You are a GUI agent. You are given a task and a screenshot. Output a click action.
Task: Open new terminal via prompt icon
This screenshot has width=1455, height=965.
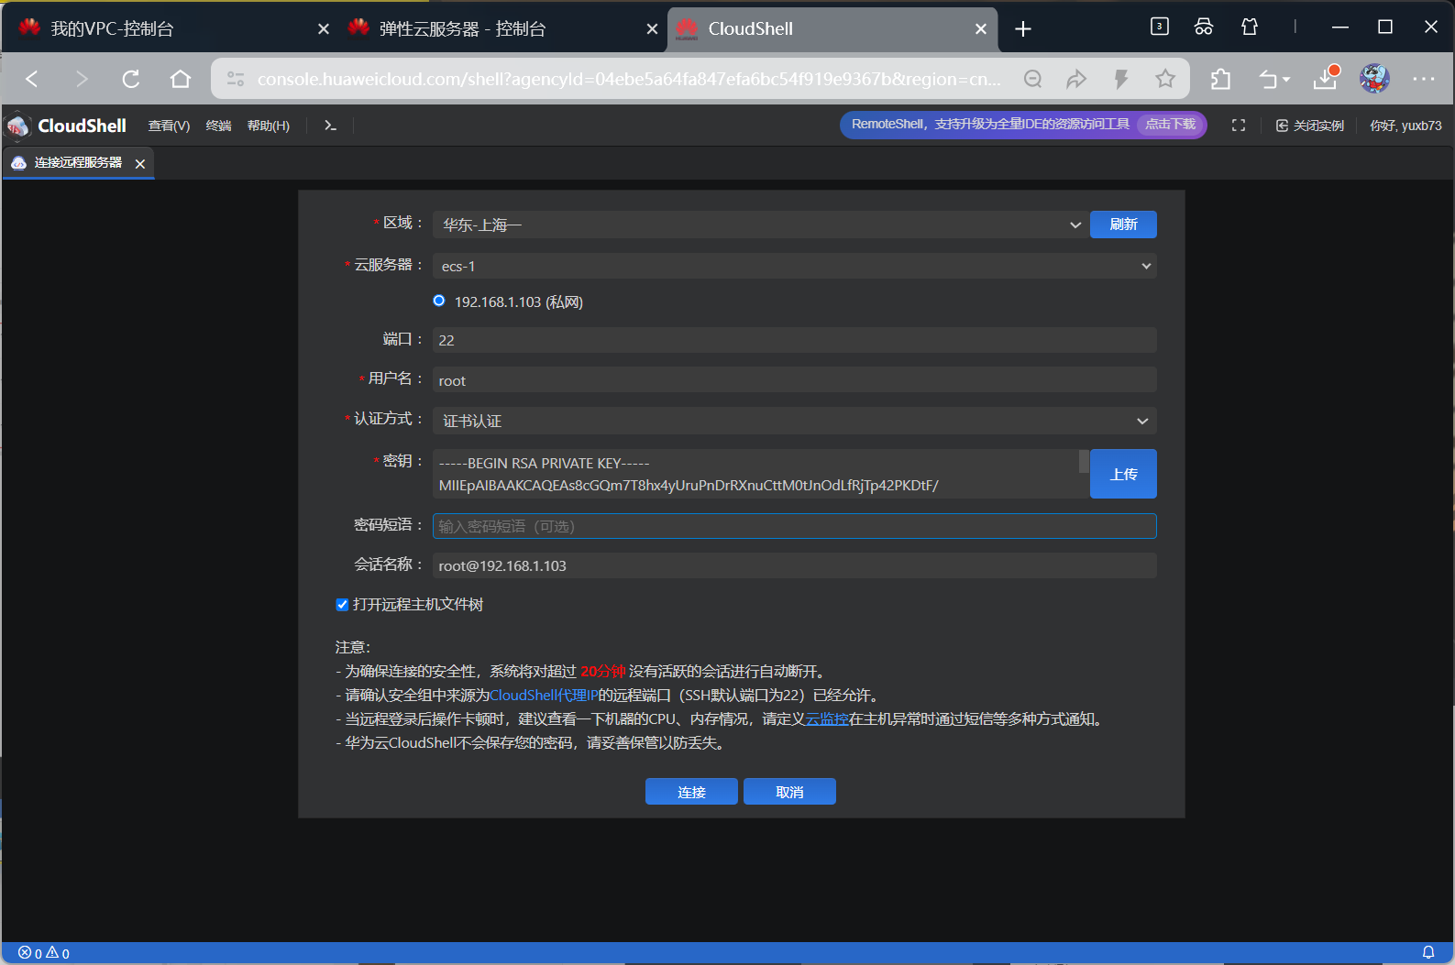[x=330, y=126]
